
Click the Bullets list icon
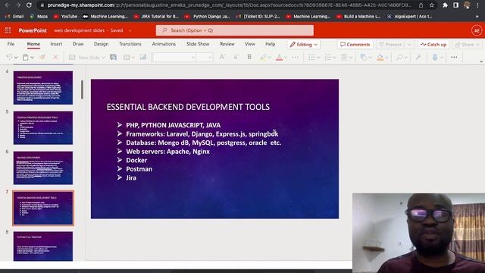click(311, 58)
